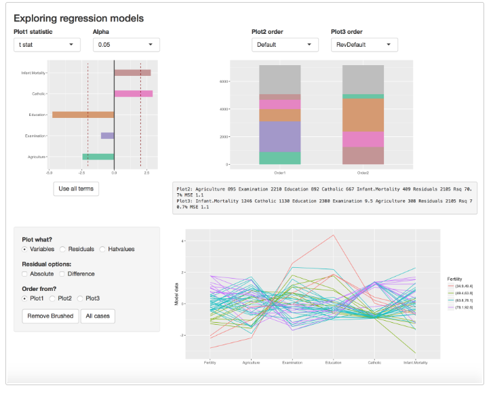493x394 pixels.
Task: Tick the Difference residual checkbox
Action: [x=62, y=274]
